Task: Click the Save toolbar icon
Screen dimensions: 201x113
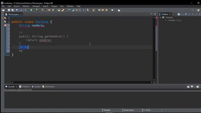Action: click(x=9, y=10)
